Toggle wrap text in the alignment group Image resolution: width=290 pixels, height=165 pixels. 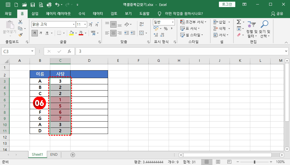click(142, 24)
